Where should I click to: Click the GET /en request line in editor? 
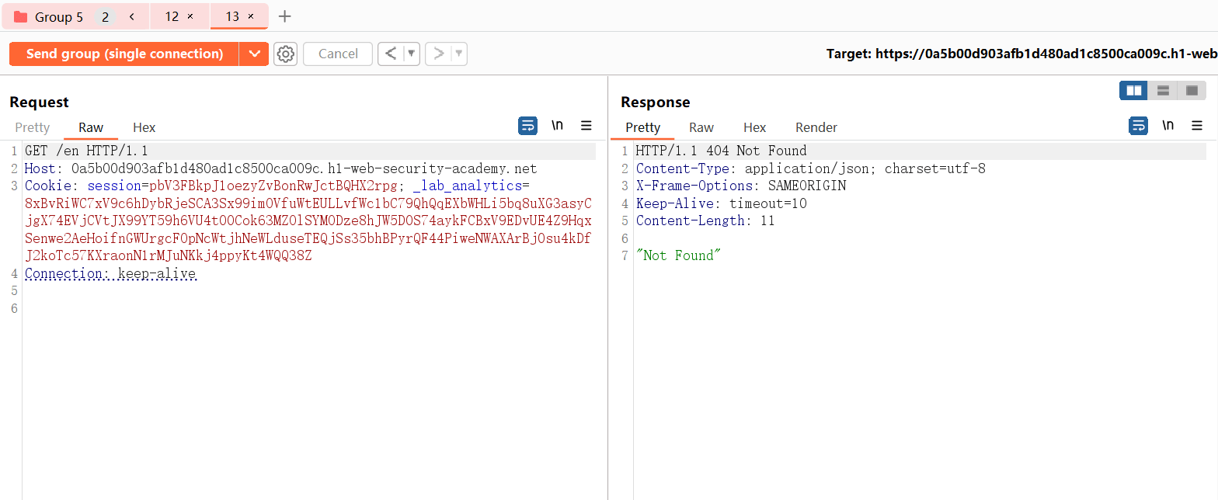tap(86, 151)
